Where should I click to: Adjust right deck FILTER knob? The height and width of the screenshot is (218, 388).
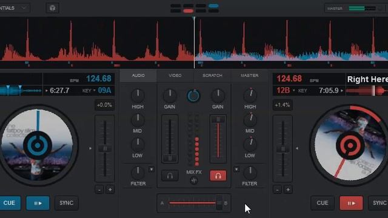click(250, 173)
